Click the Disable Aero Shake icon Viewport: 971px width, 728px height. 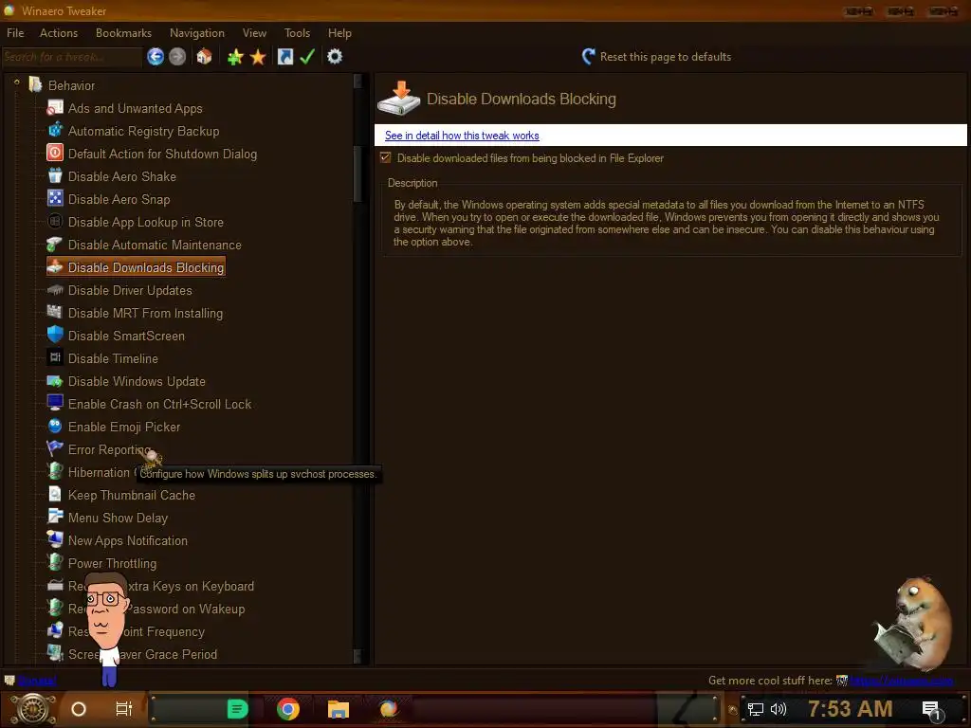click(x=55, y=176)
